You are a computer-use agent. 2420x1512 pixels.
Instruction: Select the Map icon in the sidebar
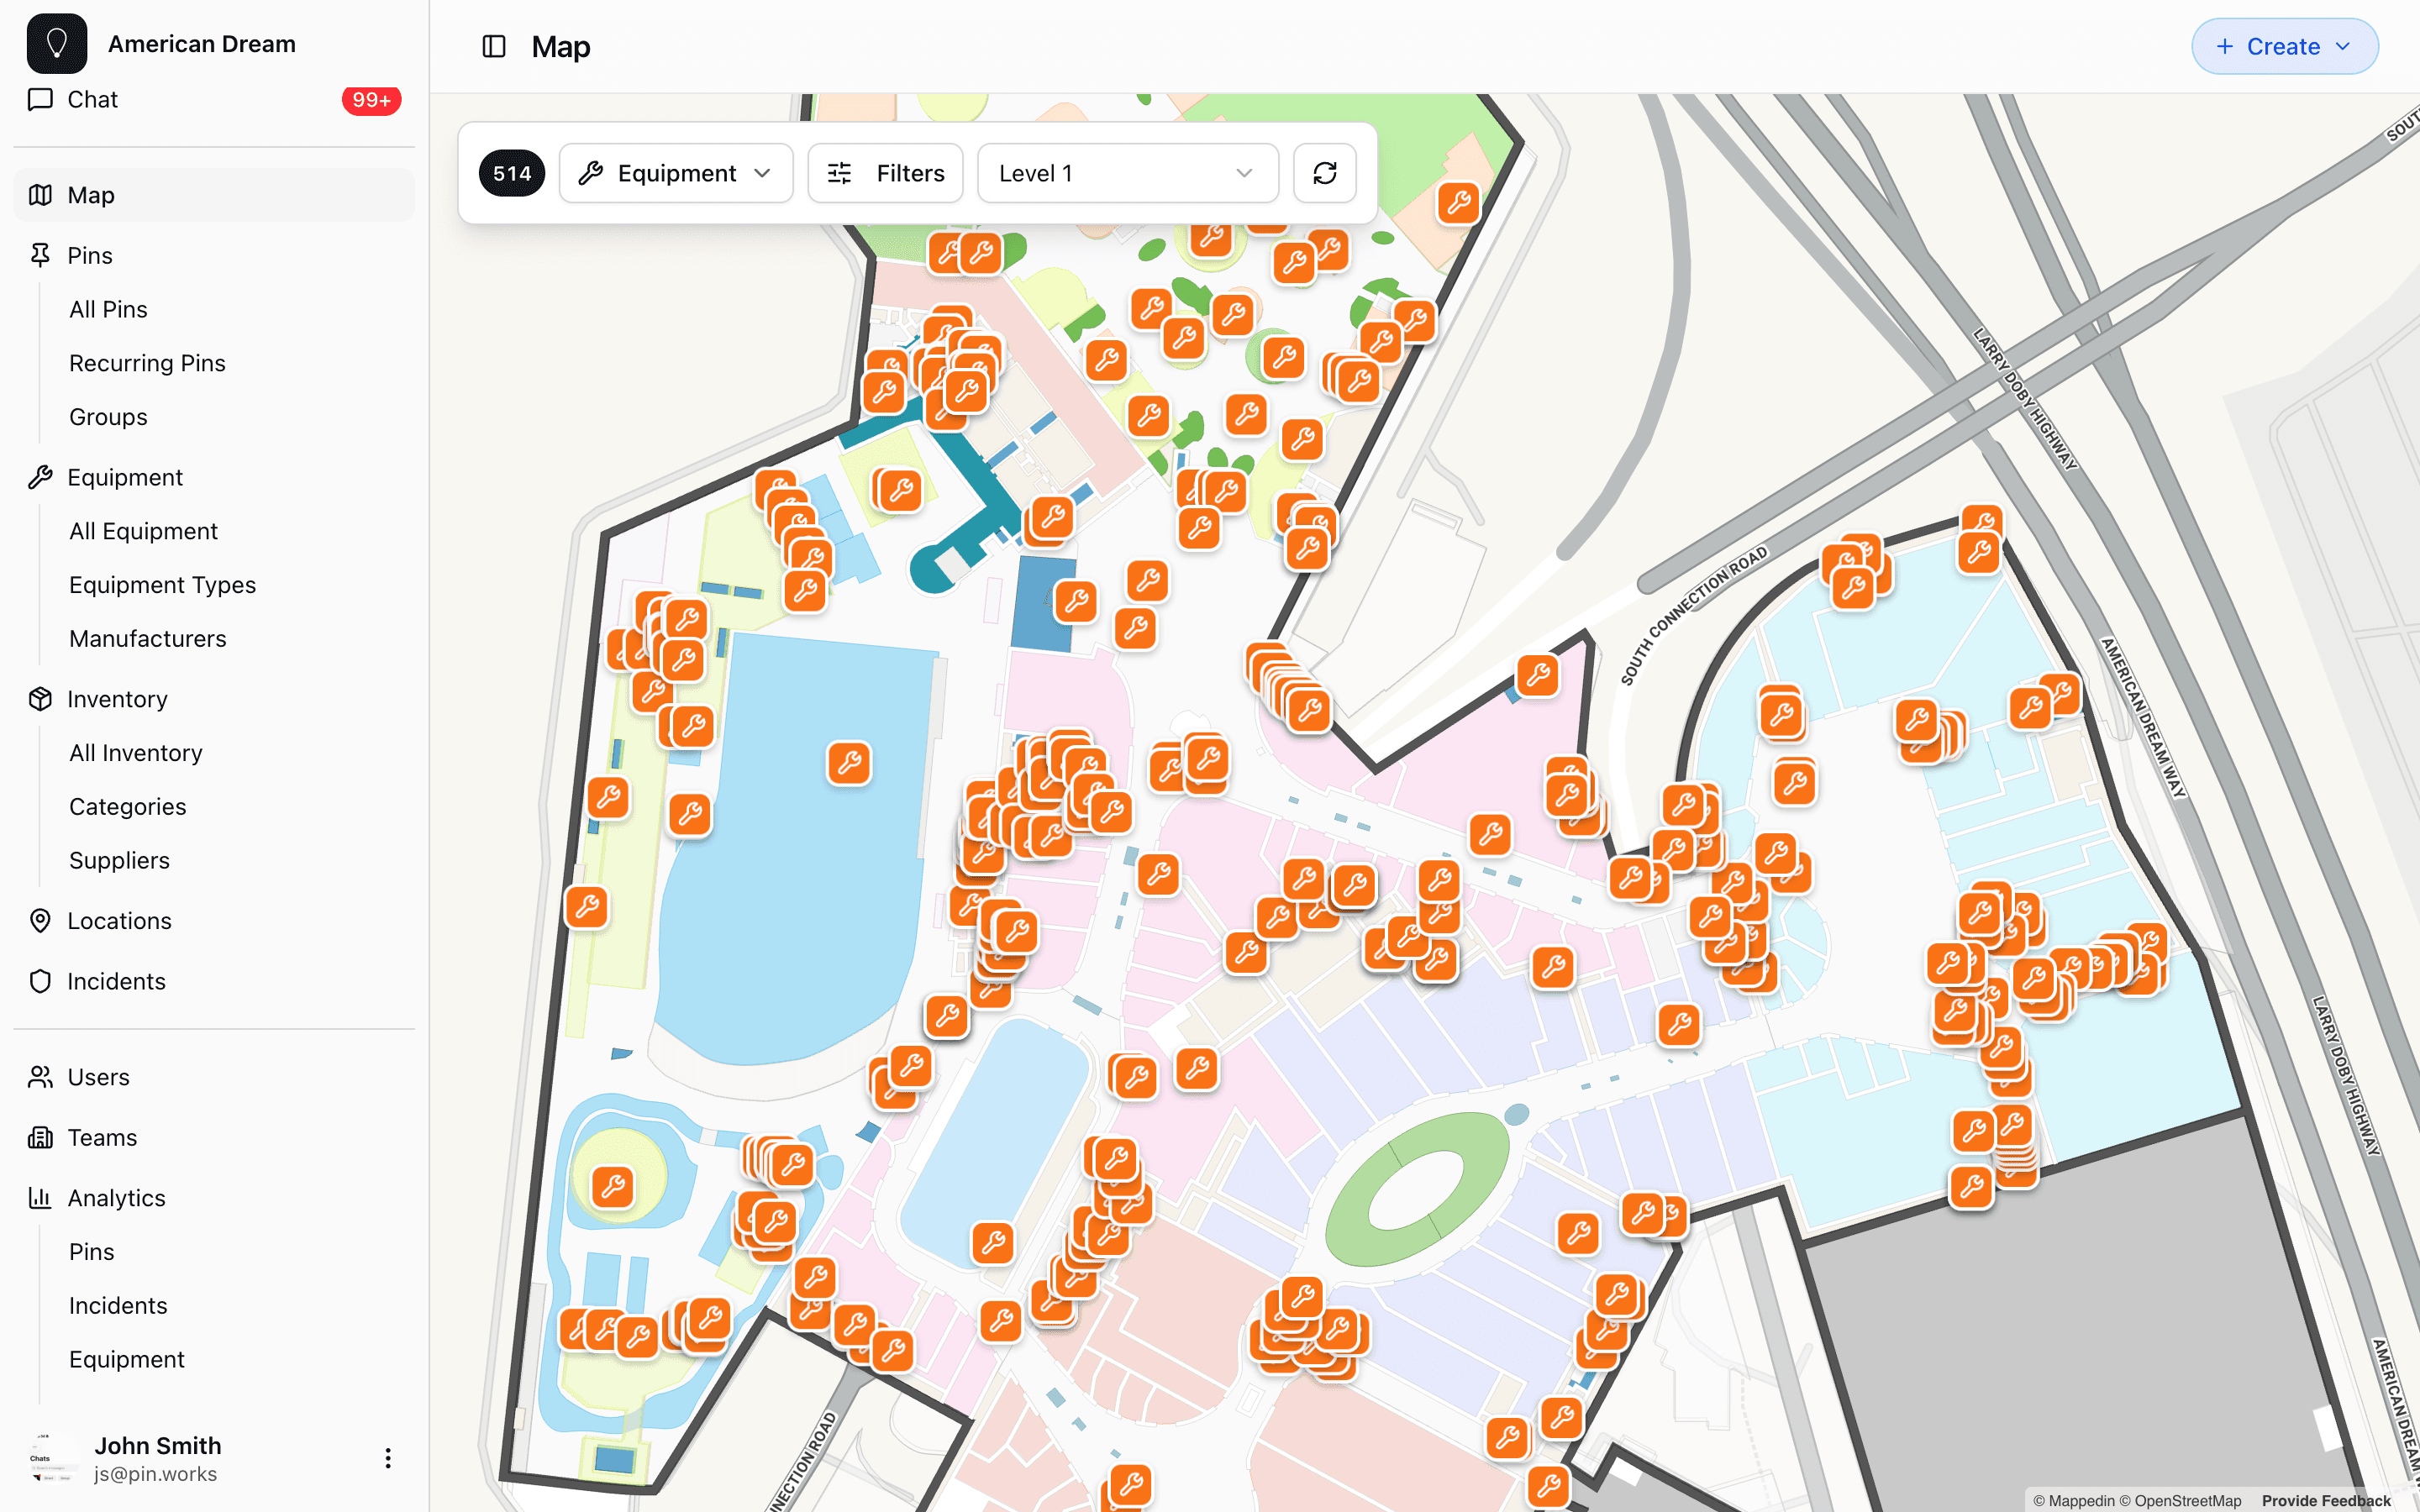tap(40, 194)
